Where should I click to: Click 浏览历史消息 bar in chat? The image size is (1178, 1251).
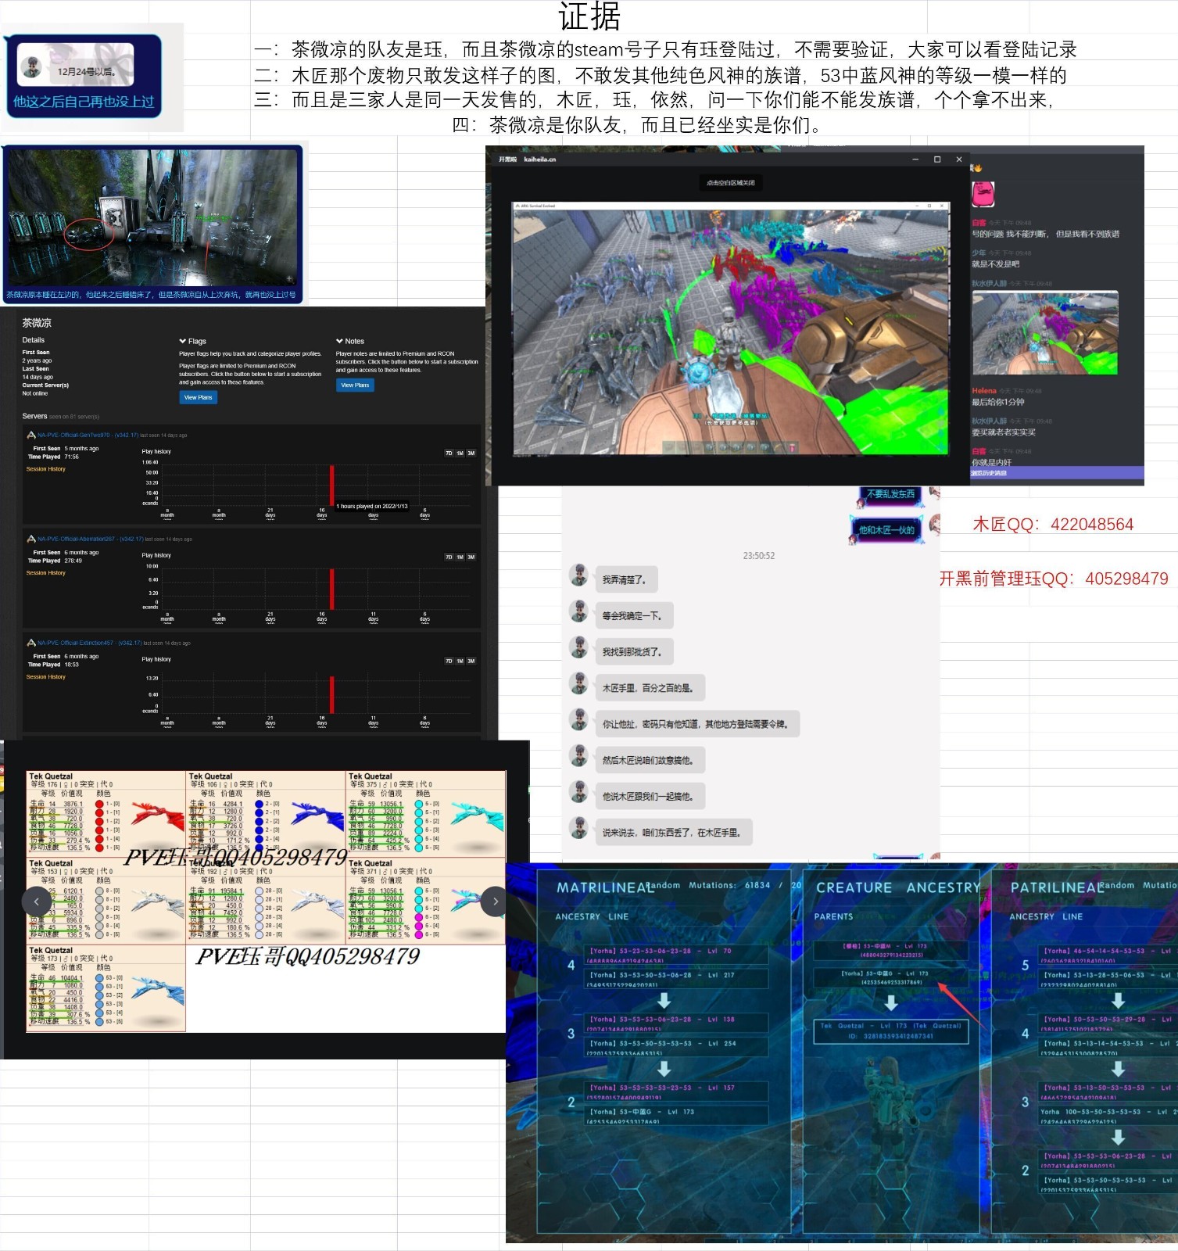pyautogui.click(x=1057, y=473)
